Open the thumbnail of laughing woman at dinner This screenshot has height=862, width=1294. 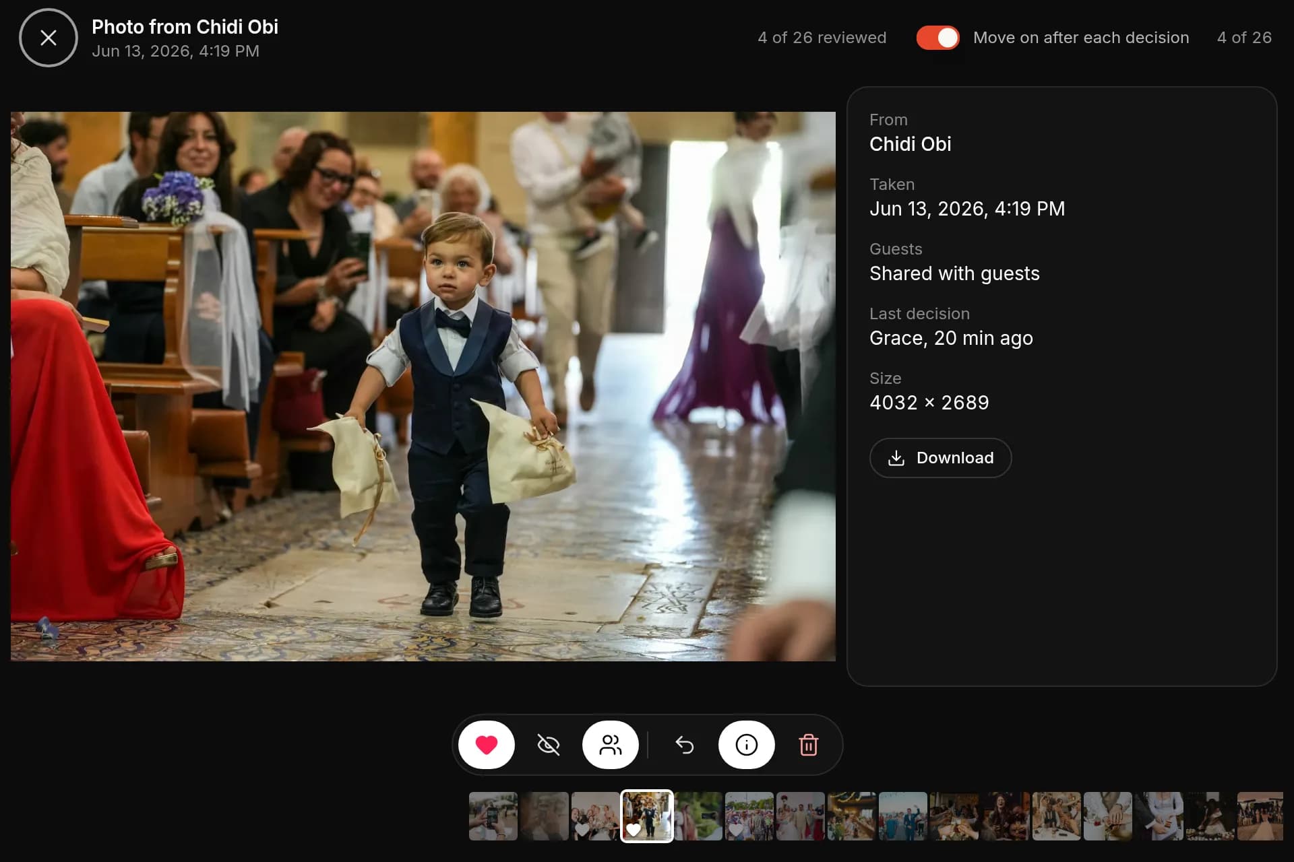(1006, 816)
